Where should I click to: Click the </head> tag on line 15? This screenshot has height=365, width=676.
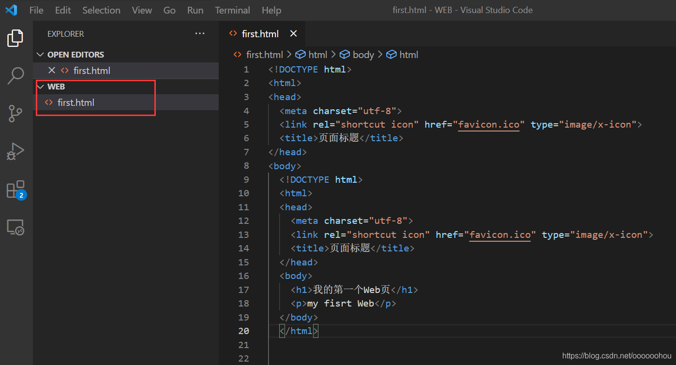[299, 263]
